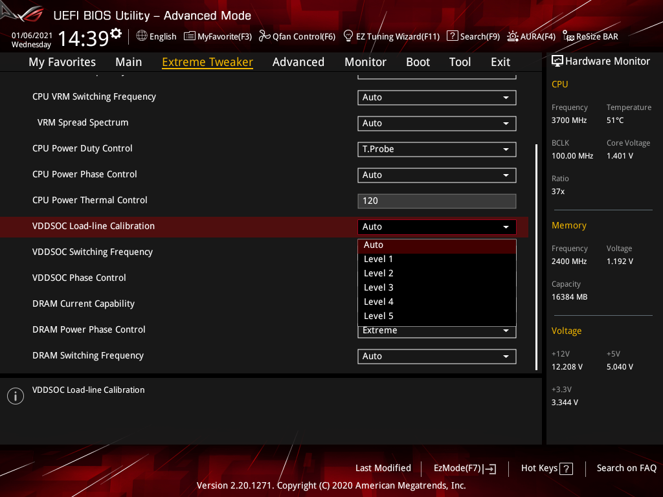Viewport: 663px width, 497px height.
Task: Open the clock settings gear icon
Action: [116, 34]
